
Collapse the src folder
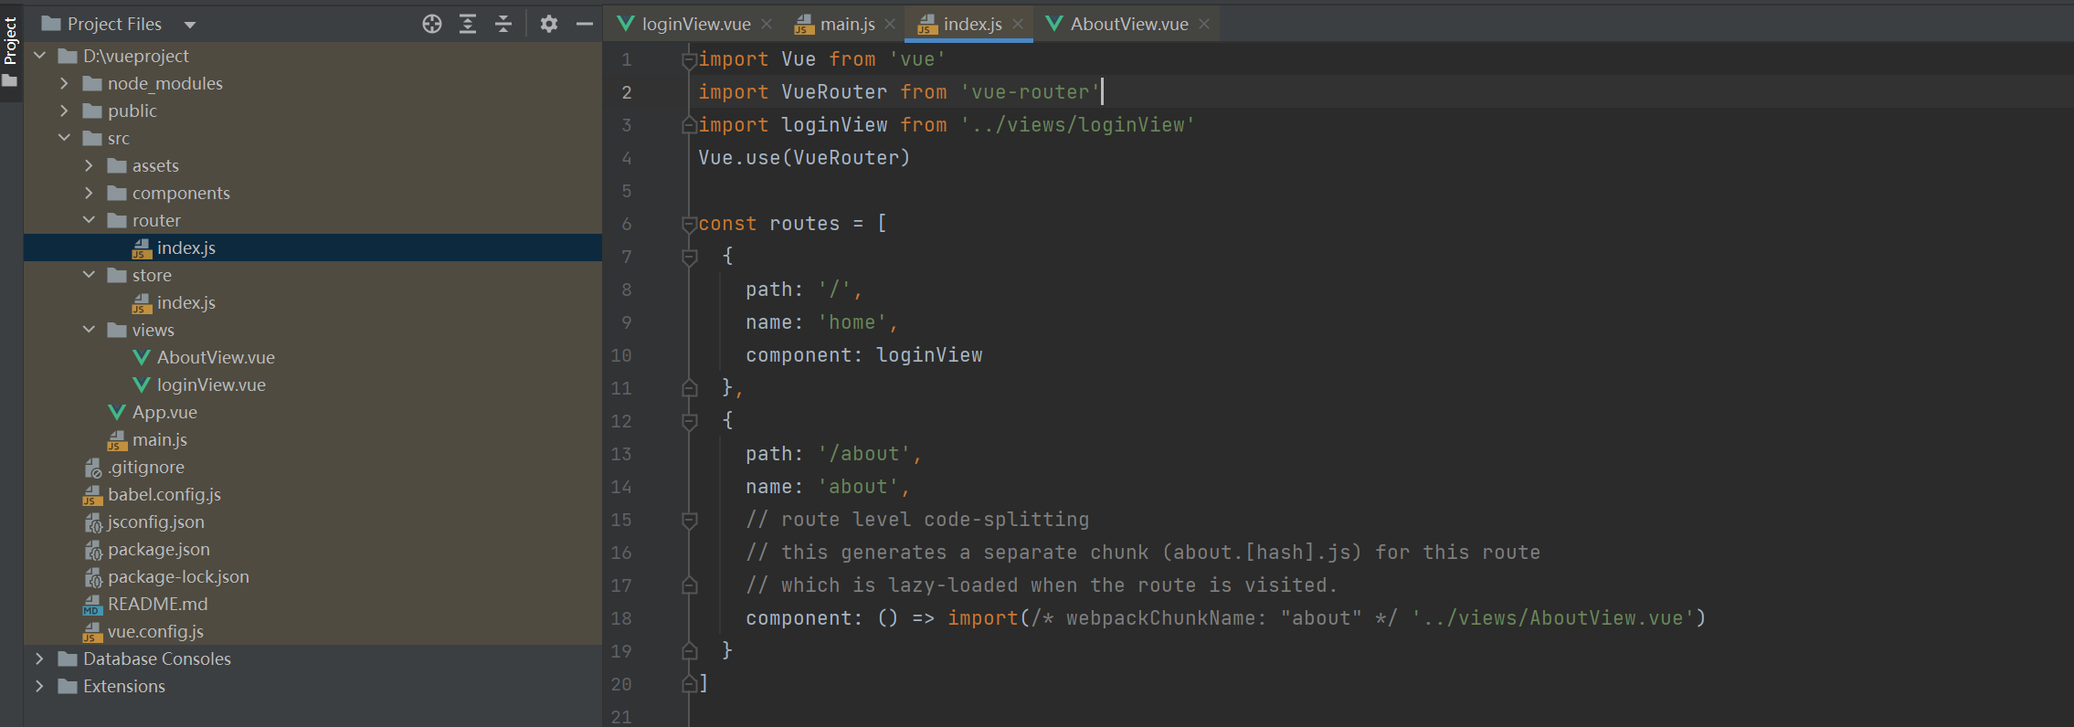[x=64, y=138]
